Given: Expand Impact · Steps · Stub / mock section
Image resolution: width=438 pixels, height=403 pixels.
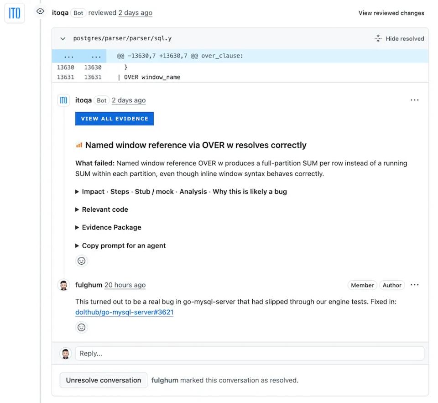Looking at the screenshot, I should [181, 191].
